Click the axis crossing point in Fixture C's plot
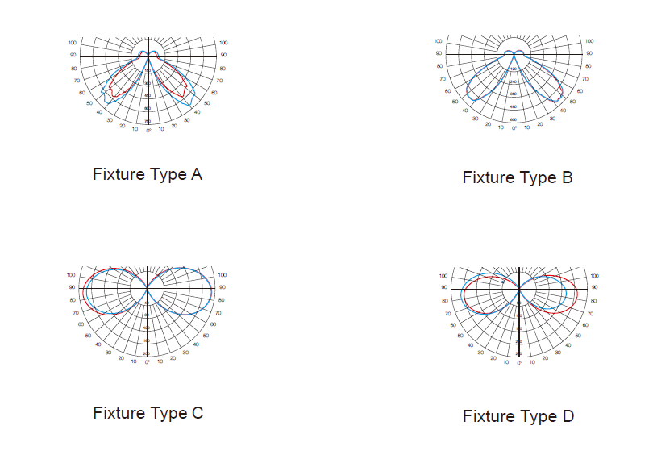This screenshot has width=653, height=476. [x=148, y=288]
